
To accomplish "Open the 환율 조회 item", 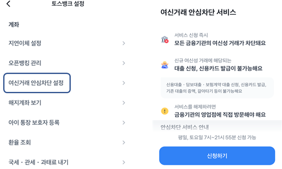I will (x=67, y=143).
